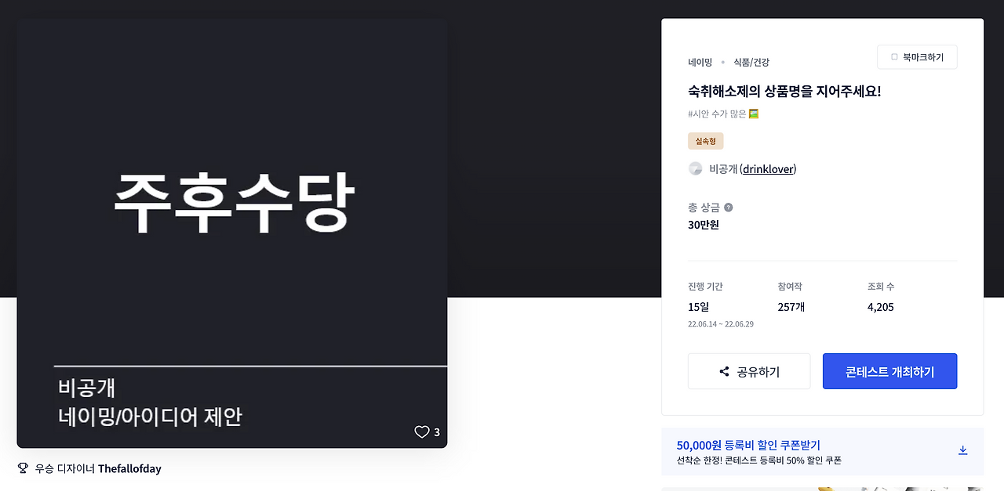Click the coupon download icon
Viewport: 1004px width, 491px height.
click(x=962, y=450)
